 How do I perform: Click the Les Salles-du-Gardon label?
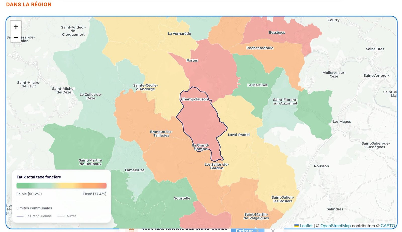pyautogui.click(x=217, y=166)
